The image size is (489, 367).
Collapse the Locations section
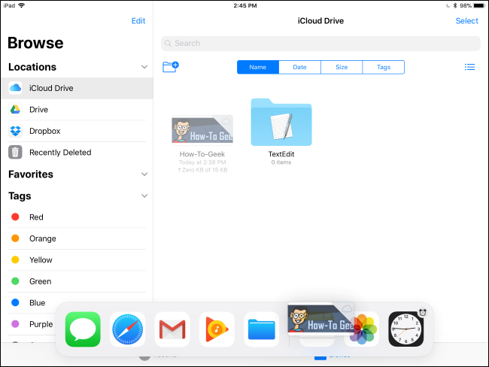tap(144, 67)
